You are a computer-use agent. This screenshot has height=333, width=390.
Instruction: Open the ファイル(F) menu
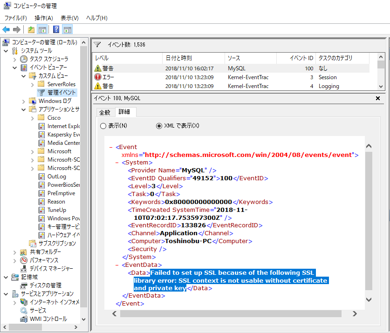coord(15,18)
